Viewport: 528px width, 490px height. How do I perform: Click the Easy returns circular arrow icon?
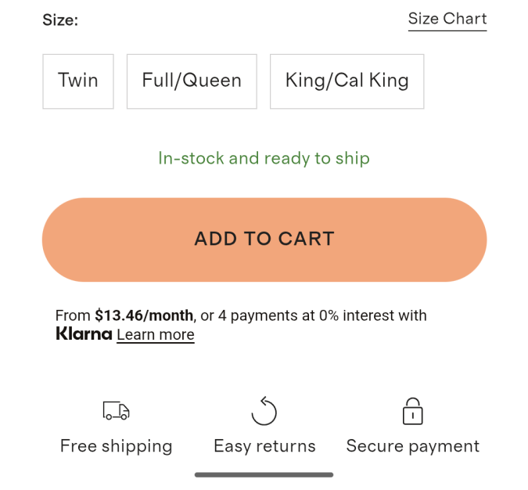pyautogui.click(x=264, y=411)
